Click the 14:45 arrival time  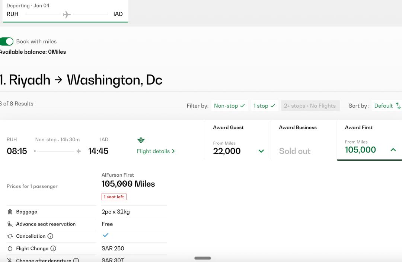coord(98,151)
